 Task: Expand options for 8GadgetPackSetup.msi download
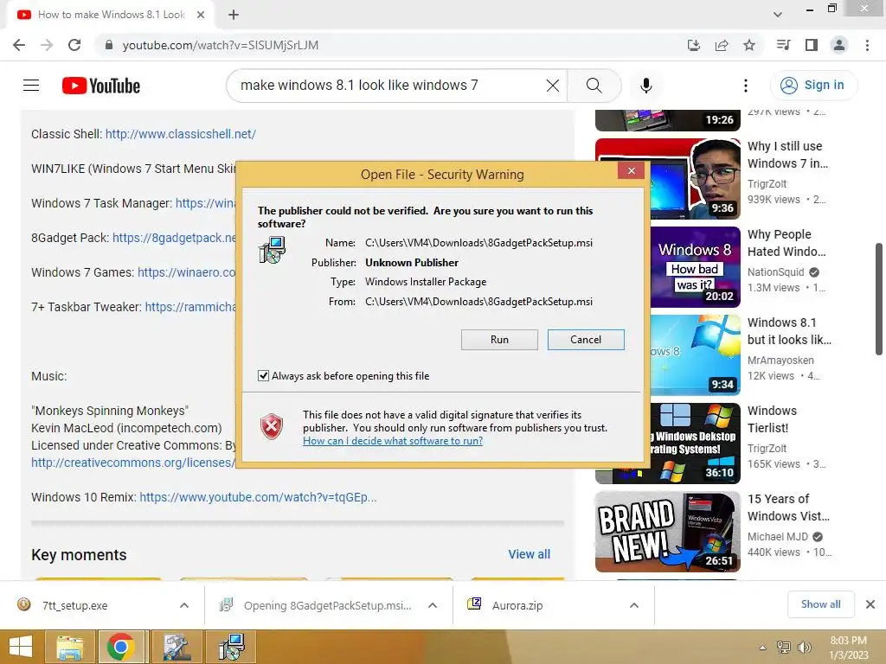(433, 605)
